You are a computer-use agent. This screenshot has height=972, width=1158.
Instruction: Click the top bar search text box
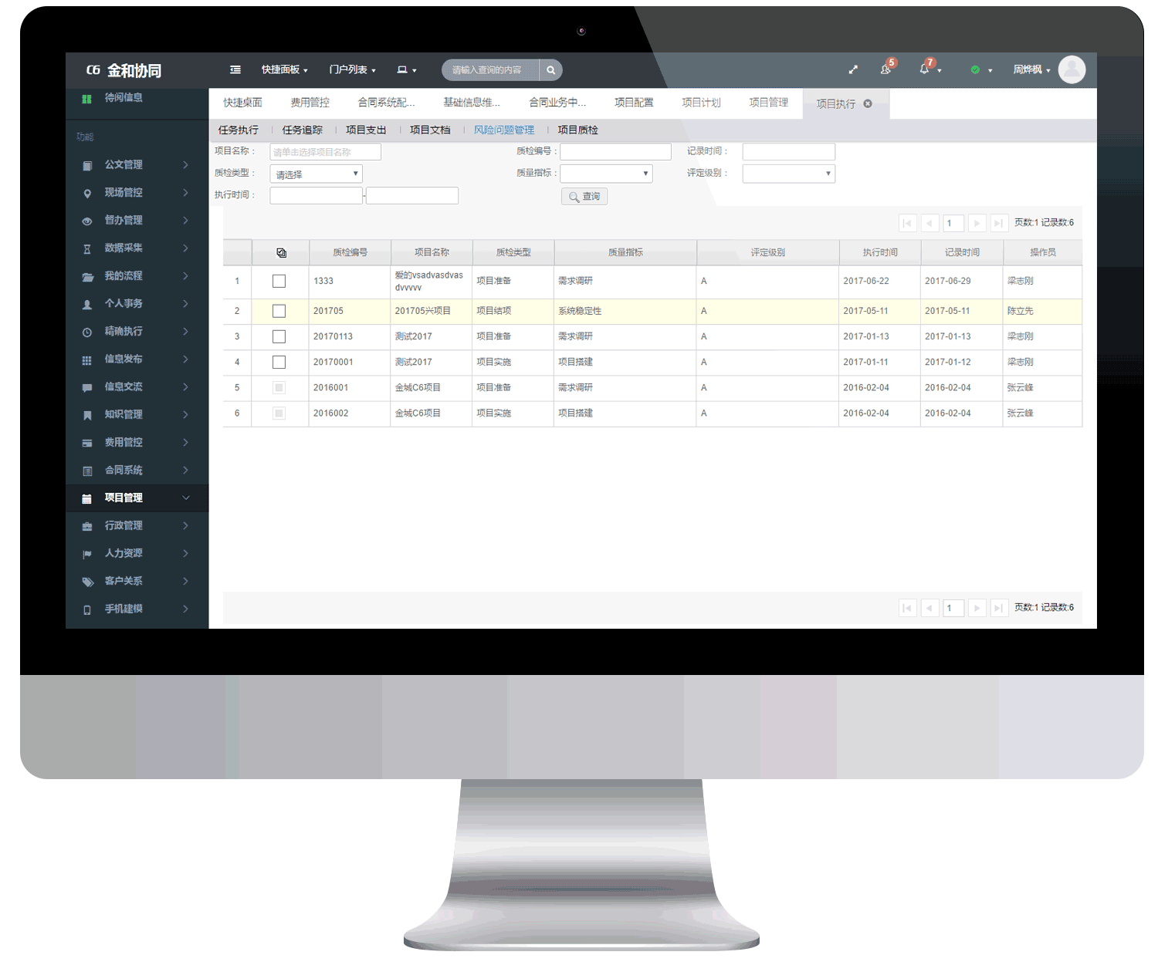[x=490, y=70]
